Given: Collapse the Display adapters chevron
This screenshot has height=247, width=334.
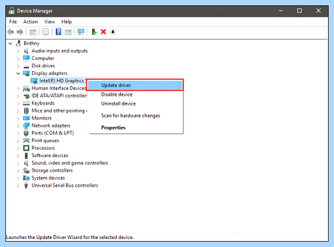Looking at the screenshot, I should (x=18, y=73).
